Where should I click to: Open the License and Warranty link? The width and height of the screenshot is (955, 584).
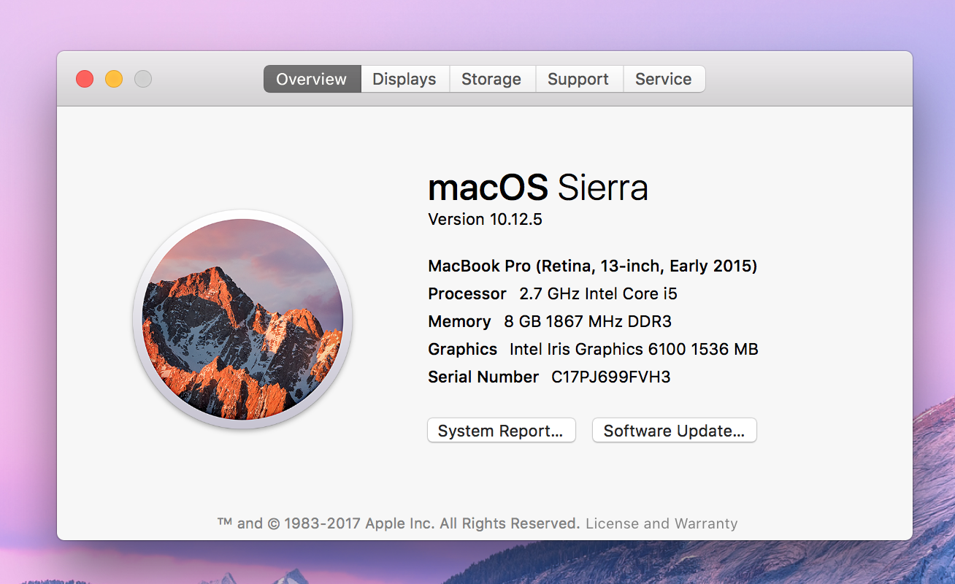(x=661, y=523)
